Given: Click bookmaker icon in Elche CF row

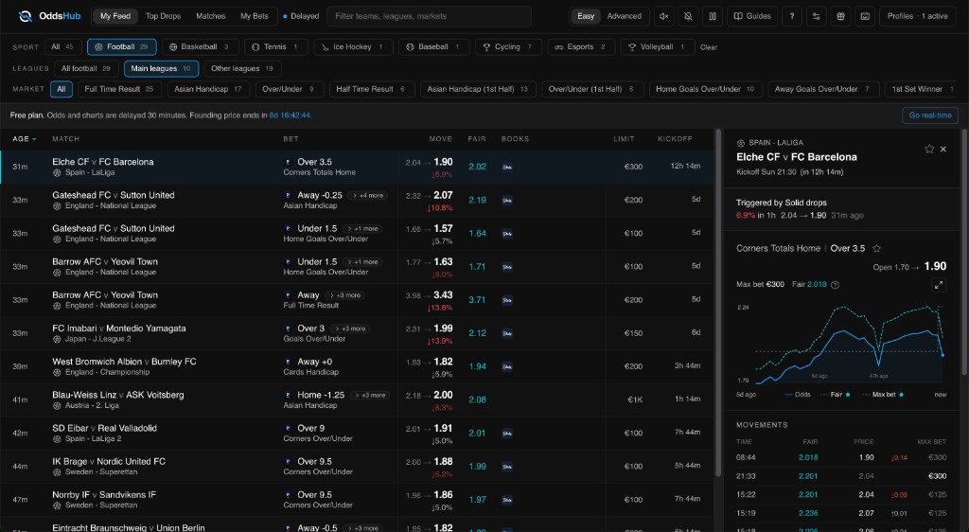Looking at the screenshot, I should (507, 167).
